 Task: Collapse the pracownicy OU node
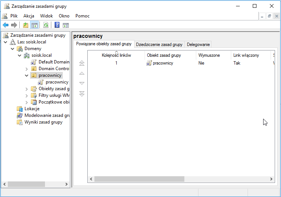click(26, 76)
